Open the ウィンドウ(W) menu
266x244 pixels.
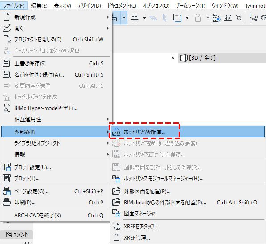click(225, 6)
